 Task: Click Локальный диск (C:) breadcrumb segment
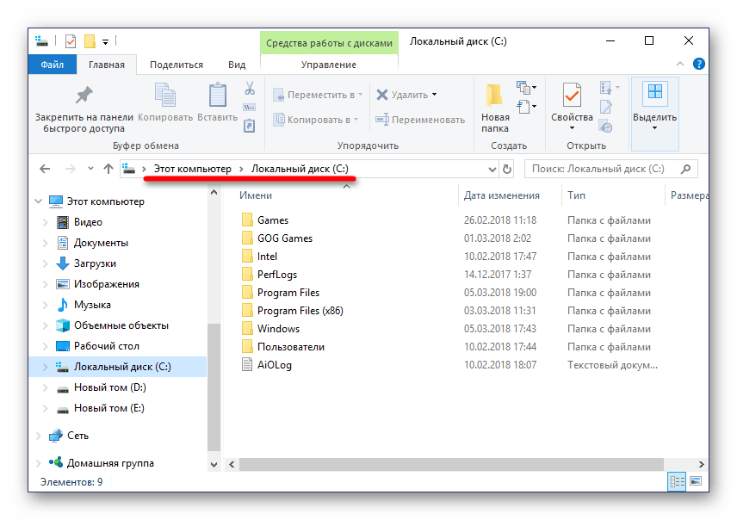point(300,169)
